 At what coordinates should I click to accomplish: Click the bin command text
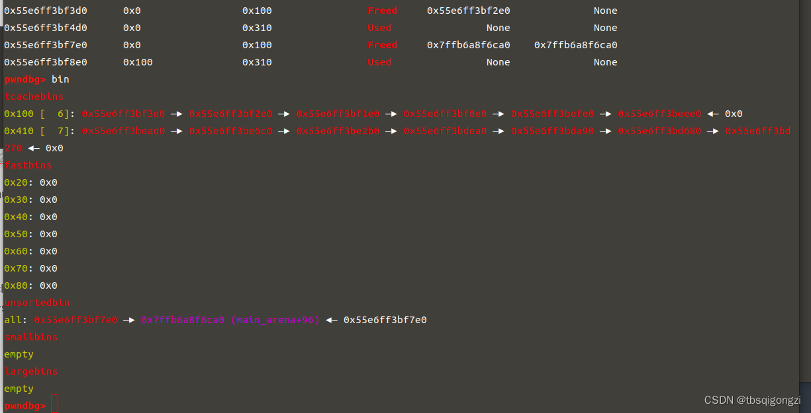(59, 79)
